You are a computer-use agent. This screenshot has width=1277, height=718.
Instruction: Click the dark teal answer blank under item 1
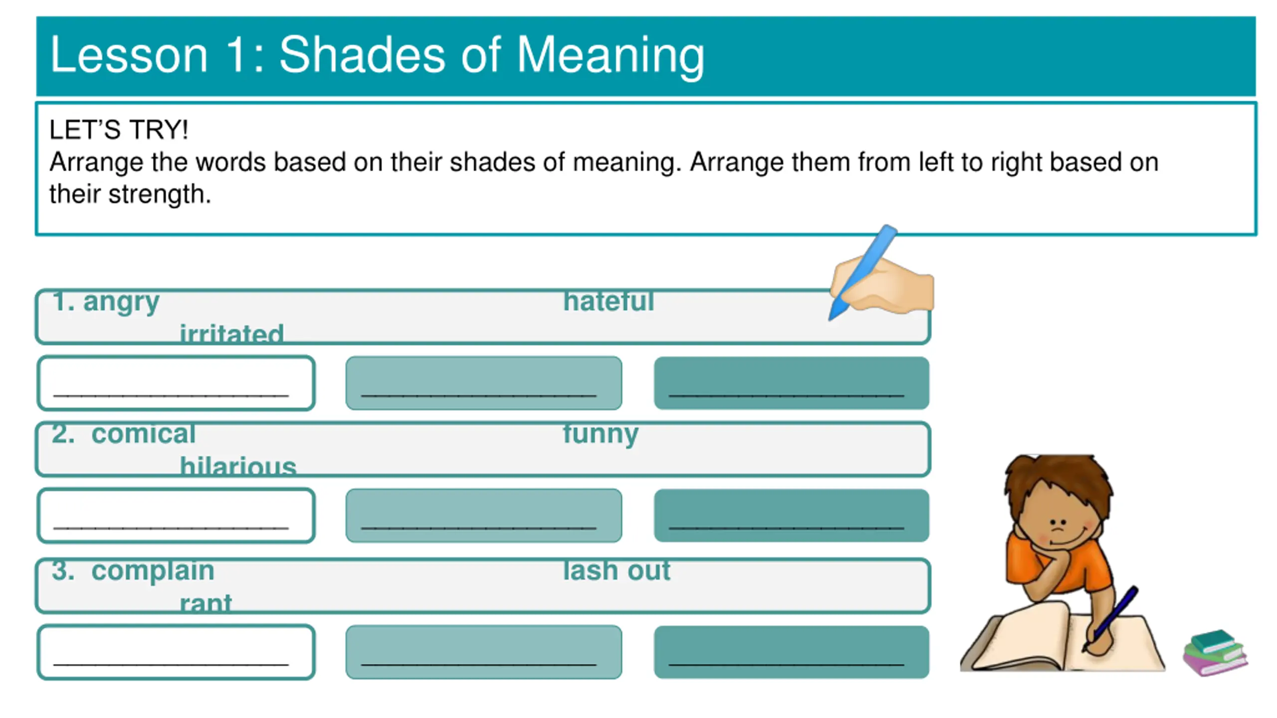pos(792,383)
